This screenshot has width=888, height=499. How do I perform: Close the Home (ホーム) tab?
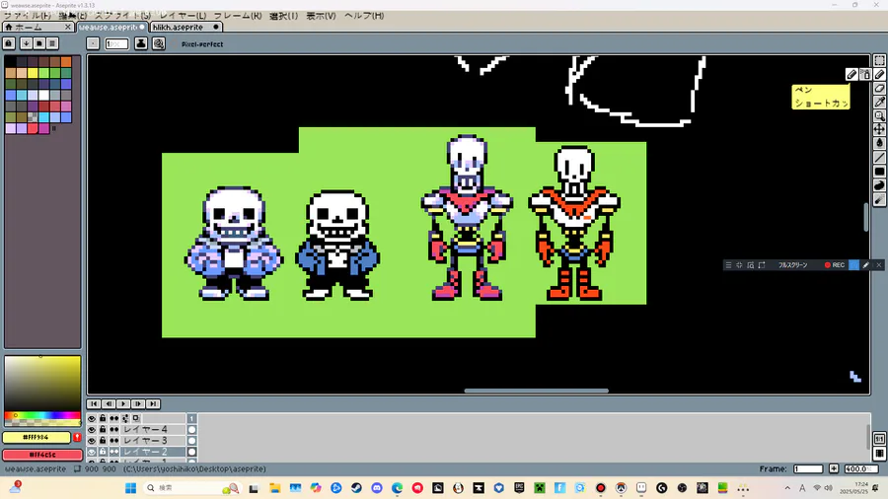[68, 28]
